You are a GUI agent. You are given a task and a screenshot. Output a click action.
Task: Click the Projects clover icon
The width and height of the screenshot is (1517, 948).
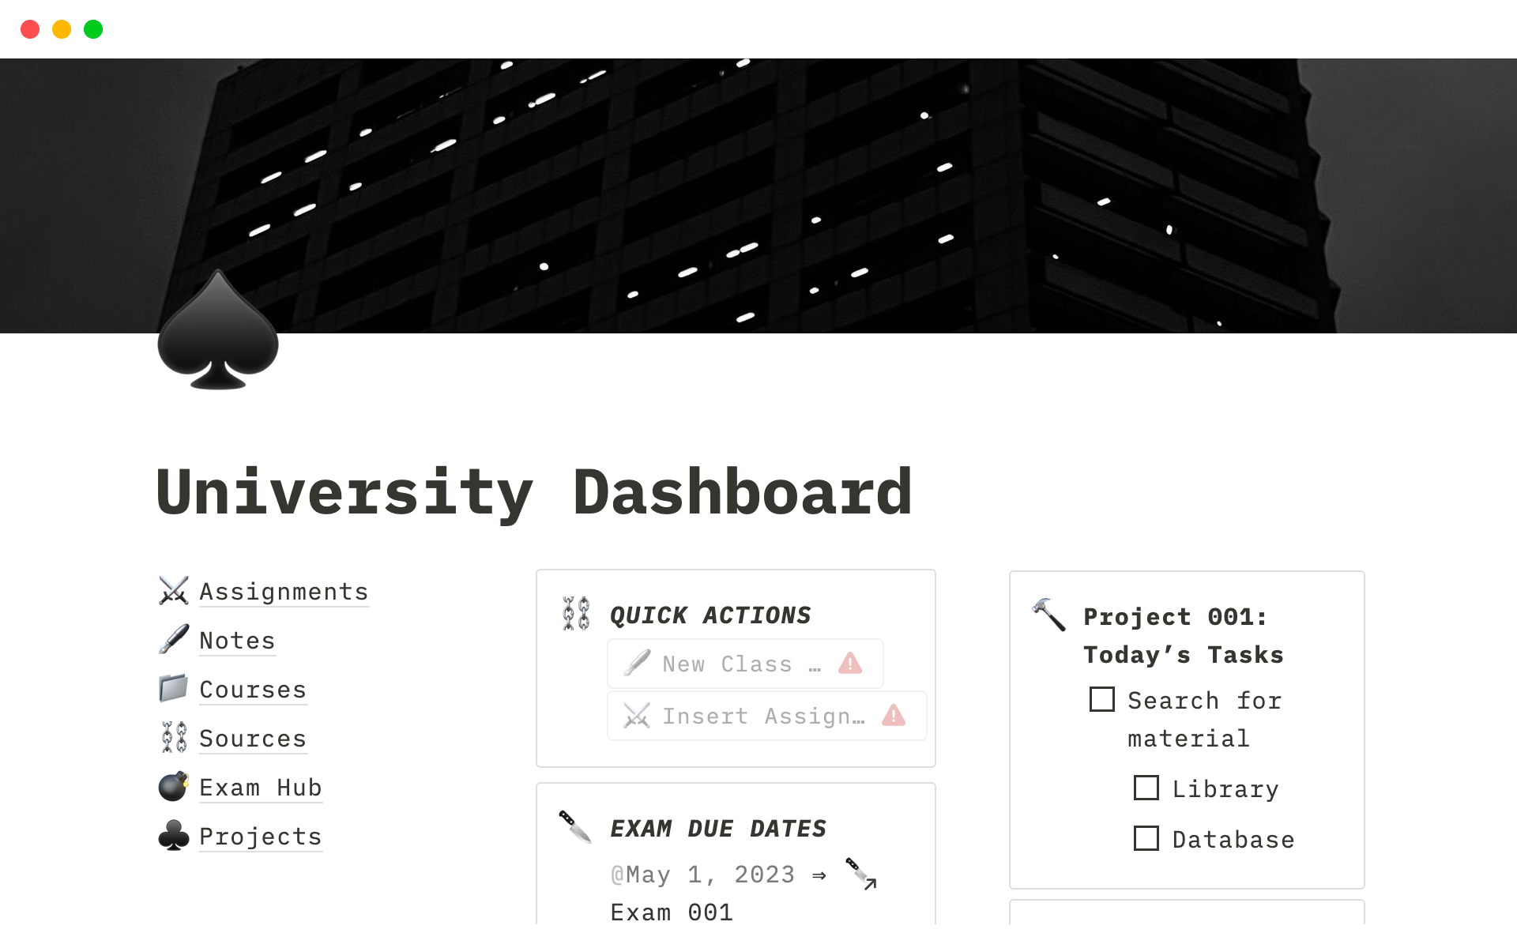(x=175, y=837)
